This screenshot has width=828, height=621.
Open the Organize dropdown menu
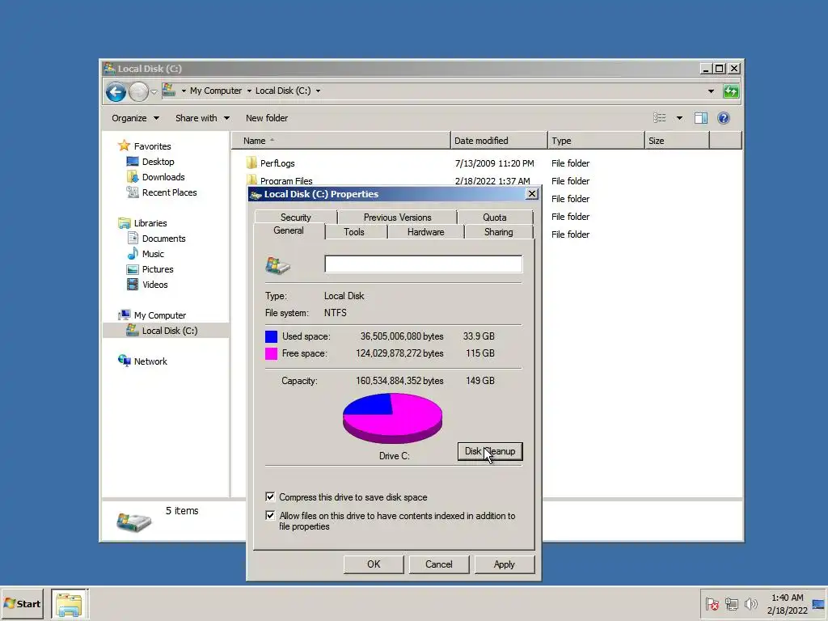point(135,118)
